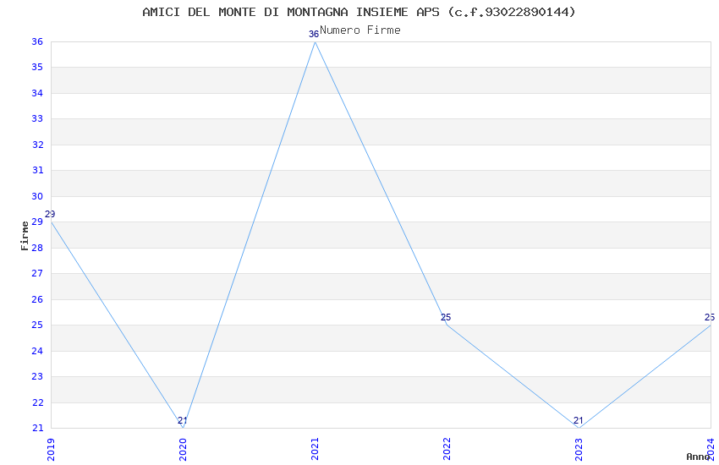Click the y-axis tick value 21
Screen dimensions: 719x465
click(37, 429)
